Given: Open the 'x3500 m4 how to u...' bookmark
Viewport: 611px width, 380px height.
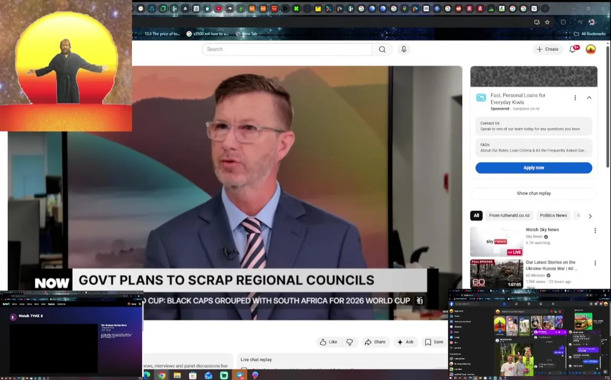Looking at the screenshot, I should click(x=208, y=34).
